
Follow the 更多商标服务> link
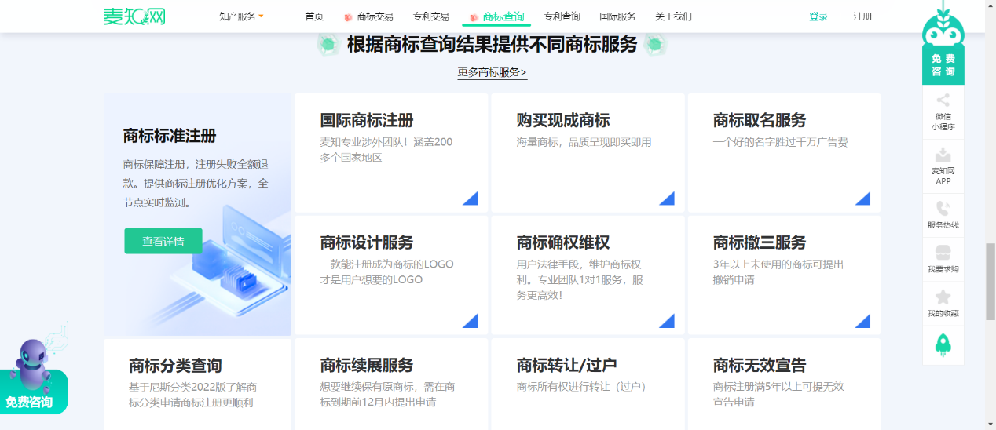[x=493, y=72]
